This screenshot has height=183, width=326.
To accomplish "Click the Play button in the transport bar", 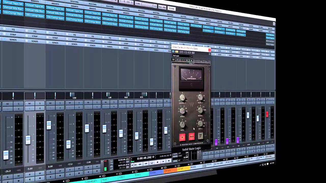I will tap(163, 162).
